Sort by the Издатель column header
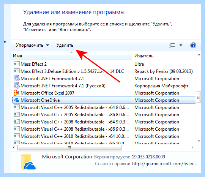 tap(164, 56)
